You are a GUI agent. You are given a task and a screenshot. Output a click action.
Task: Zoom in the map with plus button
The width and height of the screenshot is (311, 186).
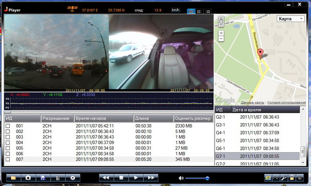point(221,33)
